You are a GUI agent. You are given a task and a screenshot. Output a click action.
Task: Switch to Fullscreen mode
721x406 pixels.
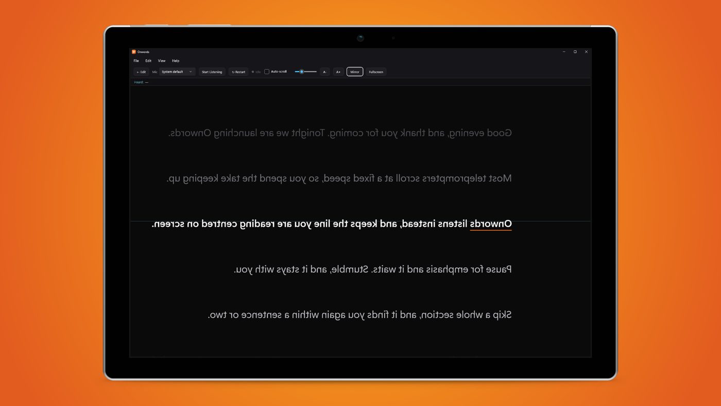click(x=376, y=72)
